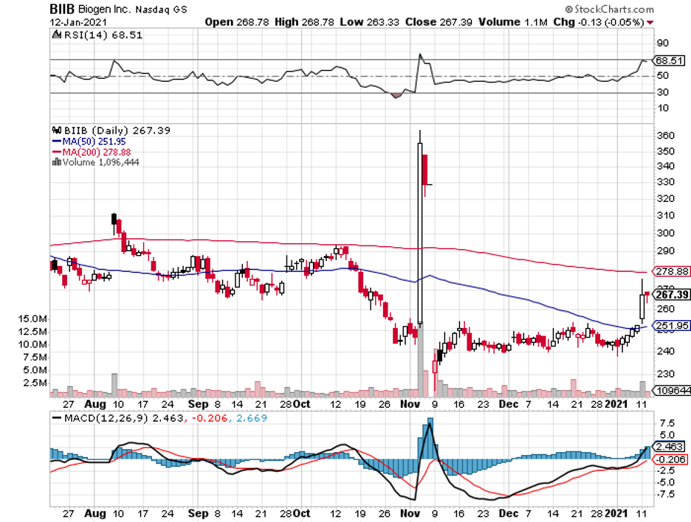
Task: Click the Biogen Inc. company name
Action: pyautogui.click(x=104, y=9)
